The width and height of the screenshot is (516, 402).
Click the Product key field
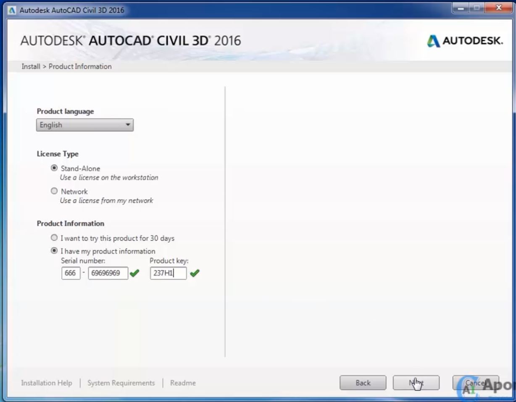(168, 273)
